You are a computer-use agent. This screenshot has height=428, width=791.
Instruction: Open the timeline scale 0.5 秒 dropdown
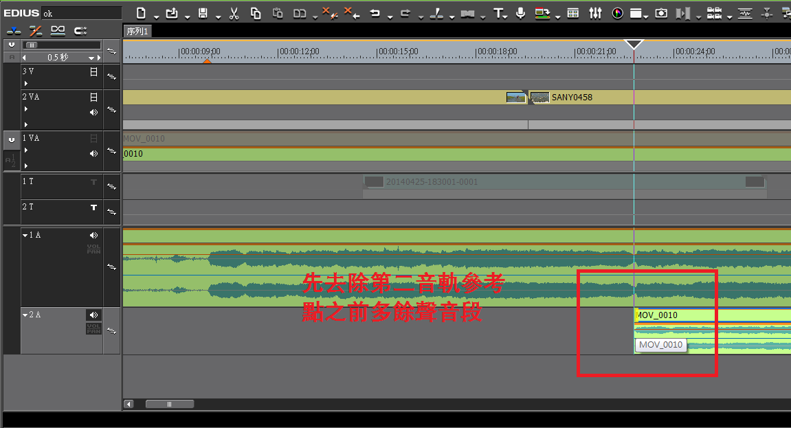91,58
